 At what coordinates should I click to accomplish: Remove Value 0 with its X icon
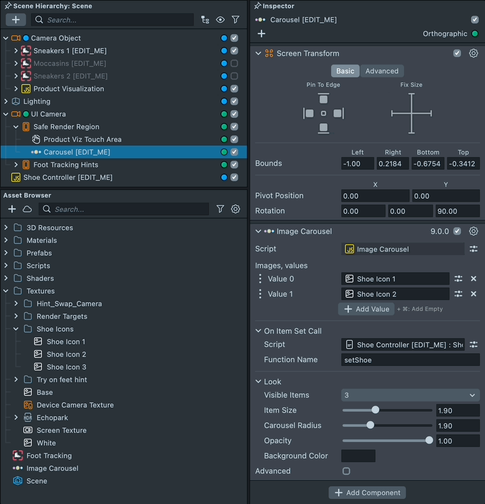pyautogui.click(x=473, y=279)
